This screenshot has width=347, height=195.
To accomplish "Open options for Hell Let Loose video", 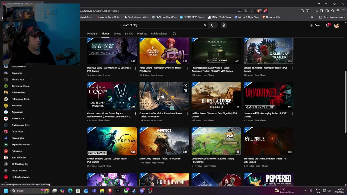I will coord(240,114).
